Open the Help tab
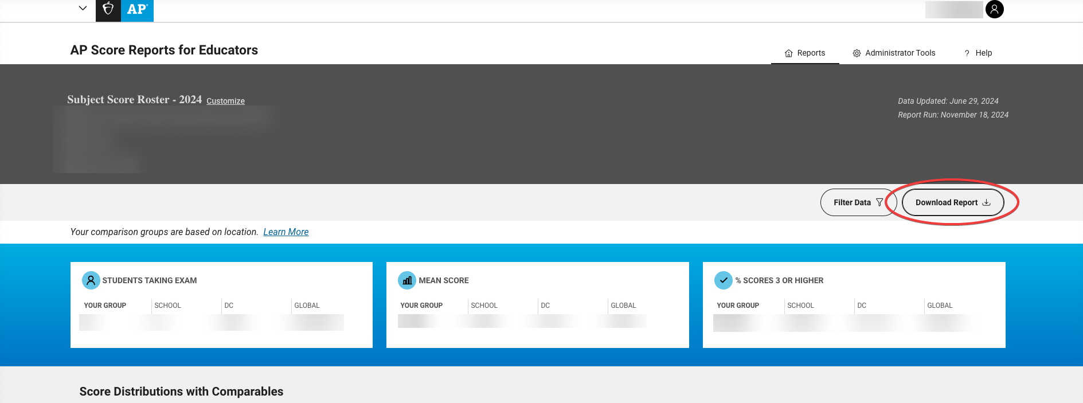The height and width of the screenshot is (403, 1083). click(978, 53)
